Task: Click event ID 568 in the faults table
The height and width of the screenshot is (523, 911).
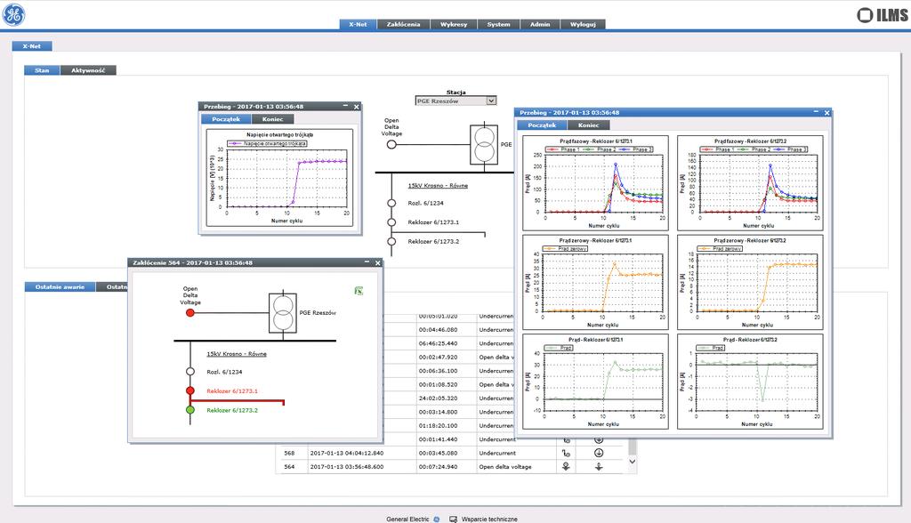Action: click(x=289, y=453)
